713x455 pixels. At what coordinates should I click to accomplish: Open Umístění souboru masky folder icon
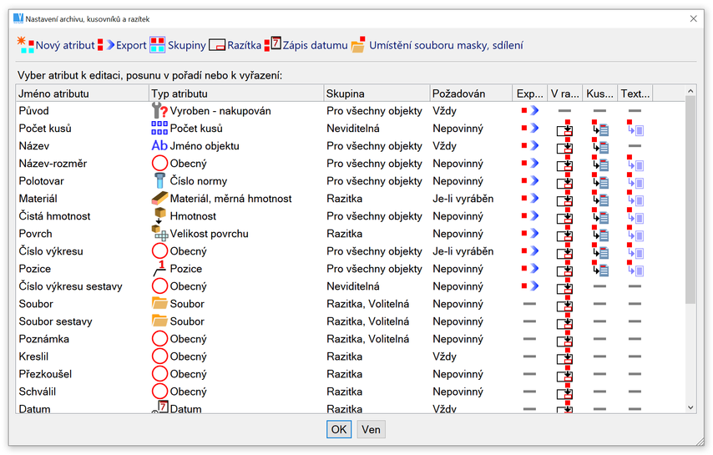[358, 45]
